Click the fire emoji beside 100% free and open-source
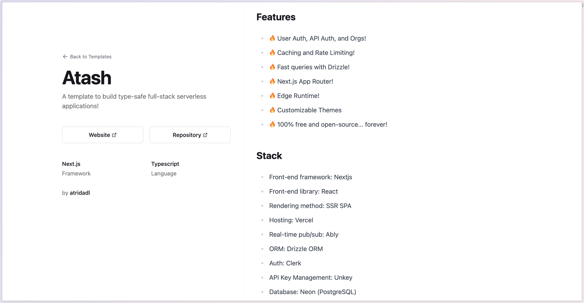This screenshot has height=303, width=584. coord(272,125)
